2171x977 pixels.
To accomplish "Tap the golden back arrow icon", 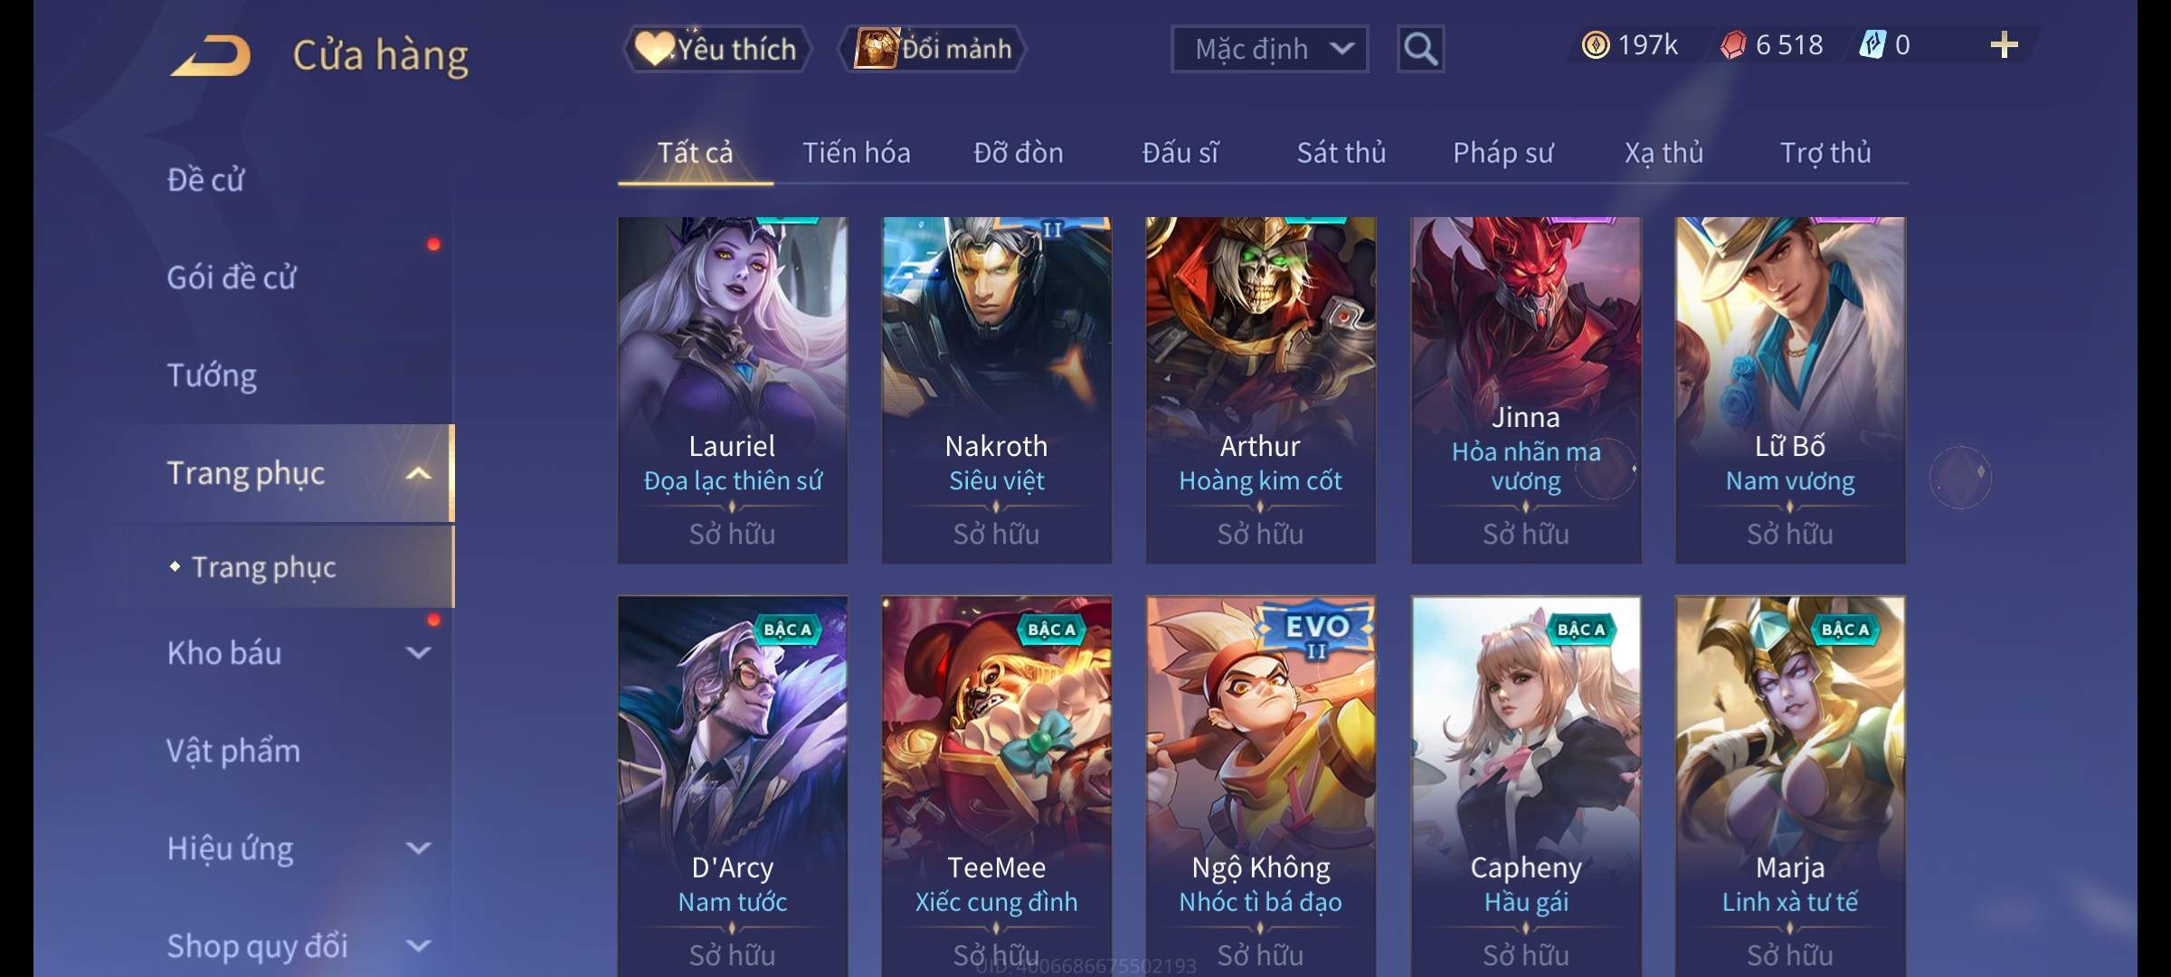I will [210, 56].
